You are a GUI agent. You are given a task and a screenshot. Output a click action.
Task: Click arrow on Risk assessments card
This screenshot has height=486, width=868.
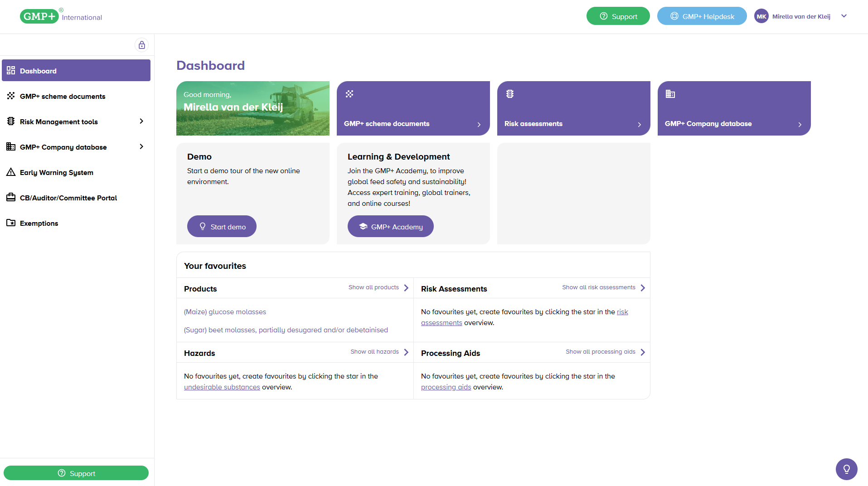coord(640,124)
